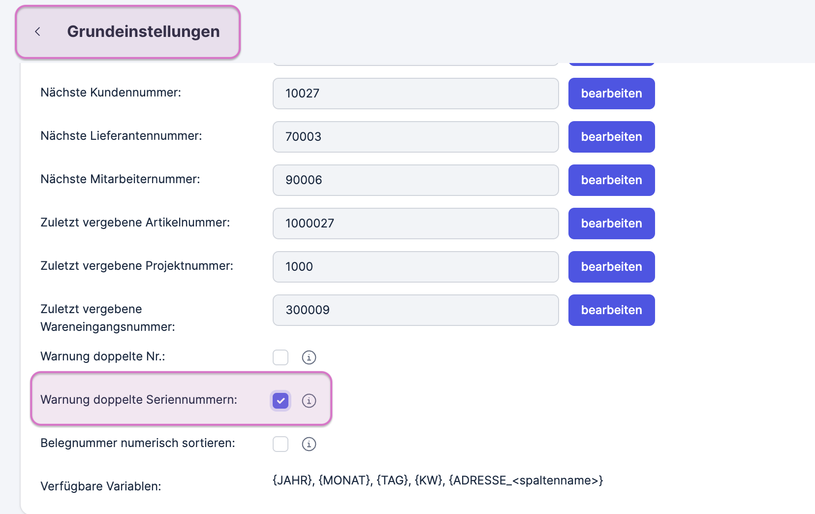Click bearbeiten for Zuletzt vergebene Projektnummer

611,267
